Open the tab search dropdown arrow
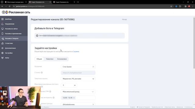Screen dimensions: 195x109 (x=2, y=2)
